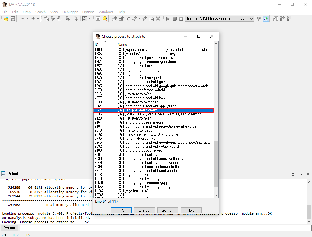Open the back-history dropdown arrow
Viewport: 312px width, 237px height.
click(28, 19)
